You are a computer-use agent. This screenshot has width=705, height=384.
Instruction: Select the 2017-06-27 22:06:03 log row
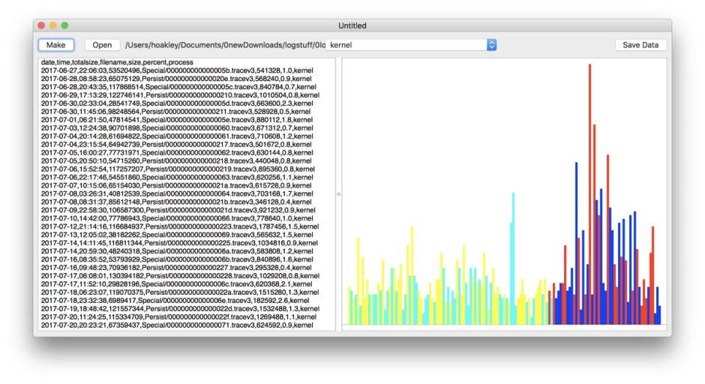coord(176,70)
